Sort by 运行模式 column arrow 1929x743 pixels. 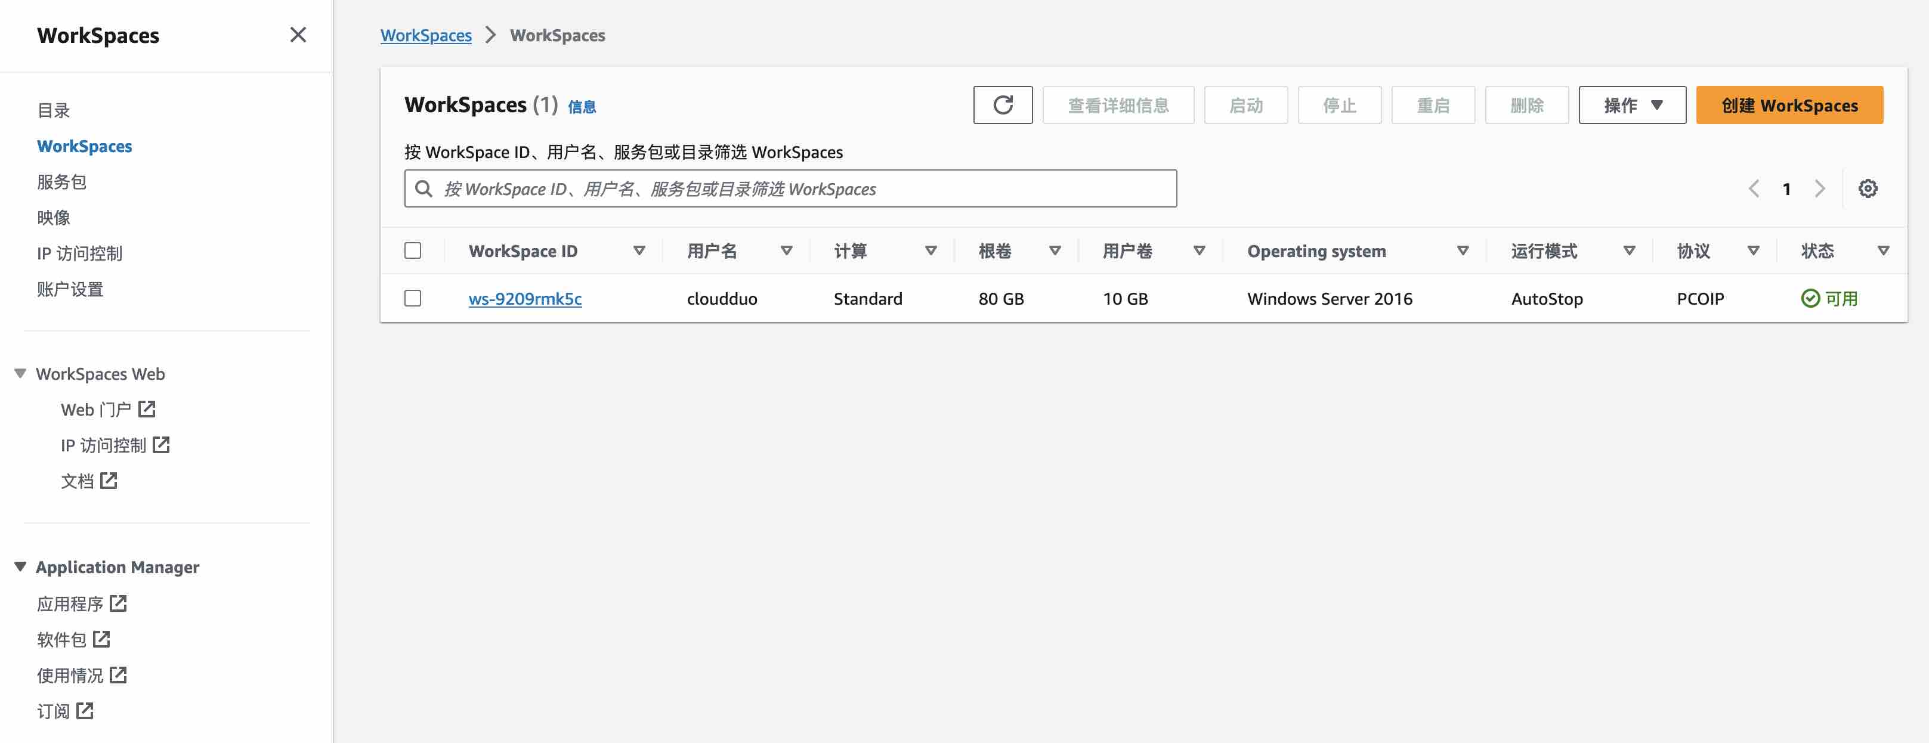pos(1629,251)
